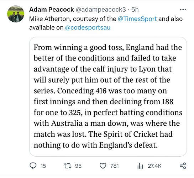
Task: Click the 15 replies count
Action: click(43, 166)
